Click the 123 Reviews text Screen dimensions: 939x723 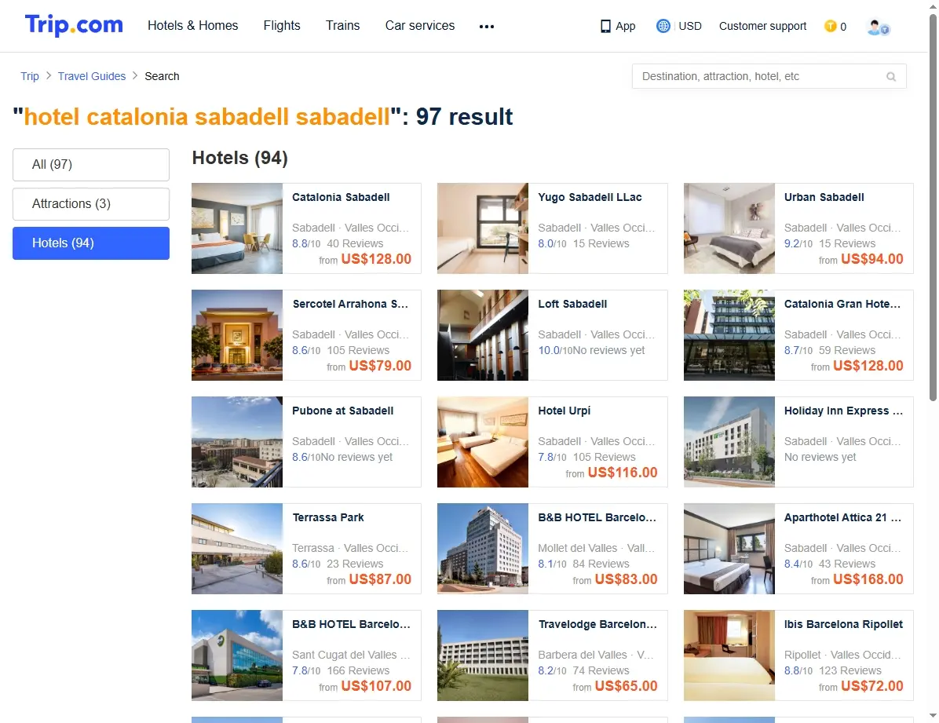pos(849,670)
